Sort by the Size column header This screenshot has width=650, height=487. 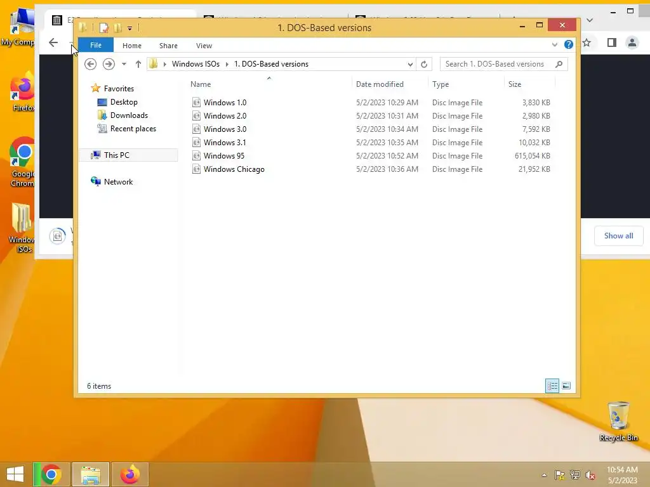tap(514, 84)
